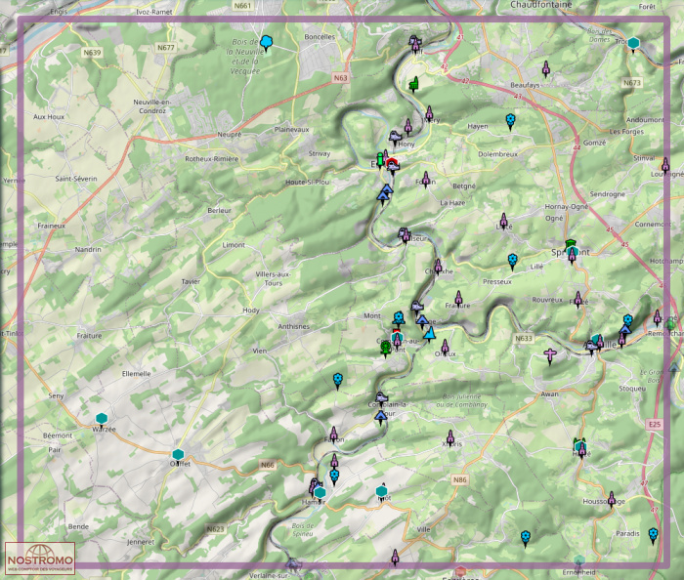Open the blue flower marker near Paradis

(x=653, y=535)
